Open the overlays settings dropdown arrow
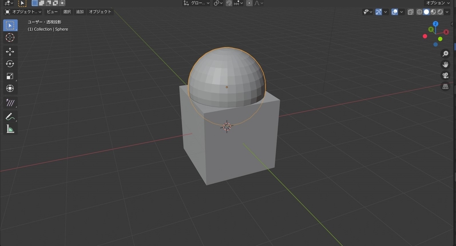Image resolution: width=456 pixels, height=246 pixels. coord(401,12)
